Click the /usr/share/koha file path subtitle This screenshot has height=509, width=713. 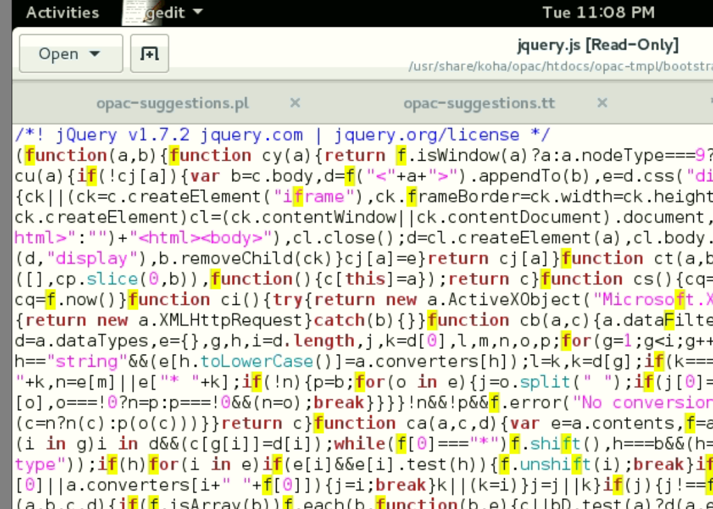560,66
